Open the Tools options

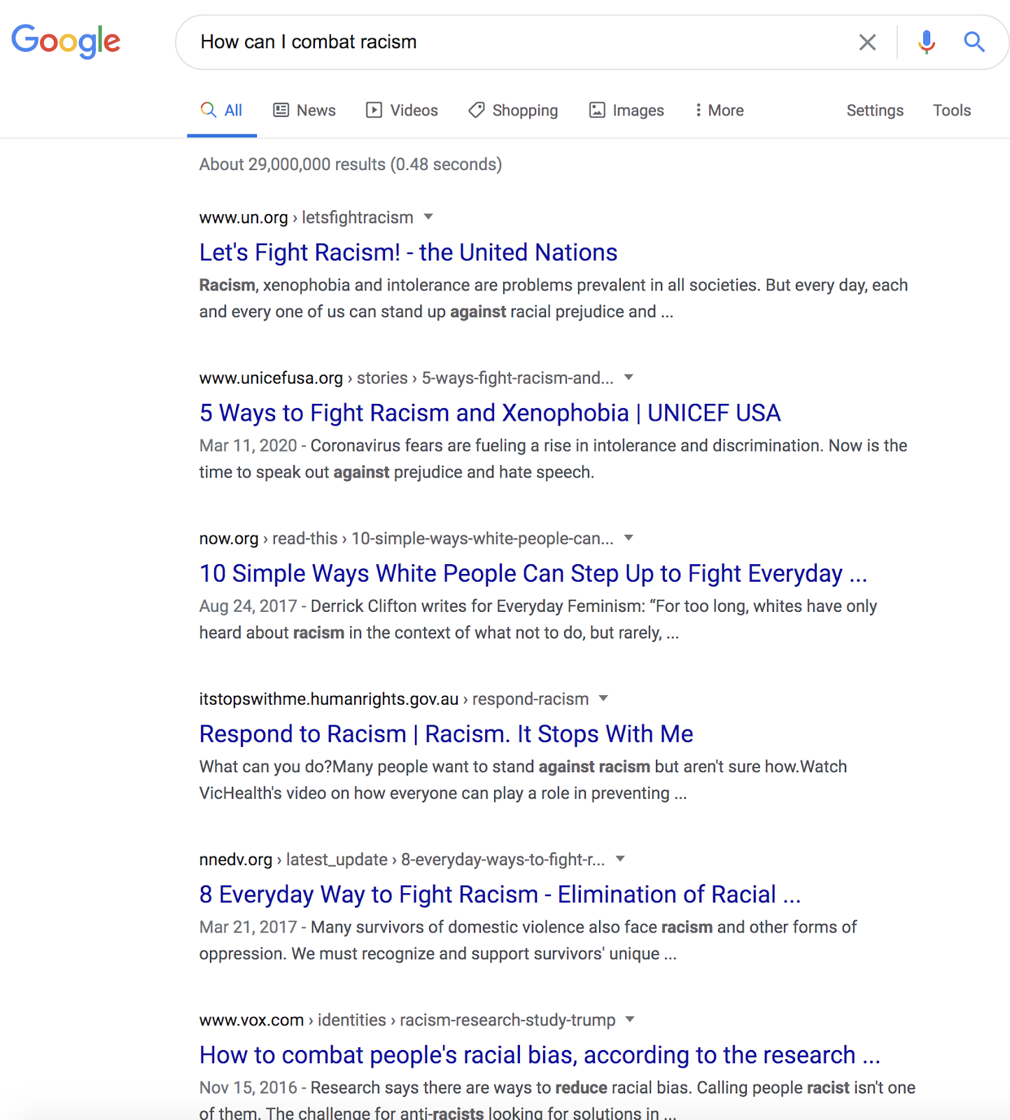952,111
